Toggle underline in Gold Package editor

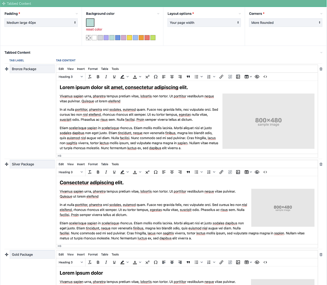[114, 262]
